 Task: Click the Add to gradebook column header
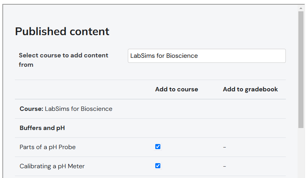coord(250,89)
